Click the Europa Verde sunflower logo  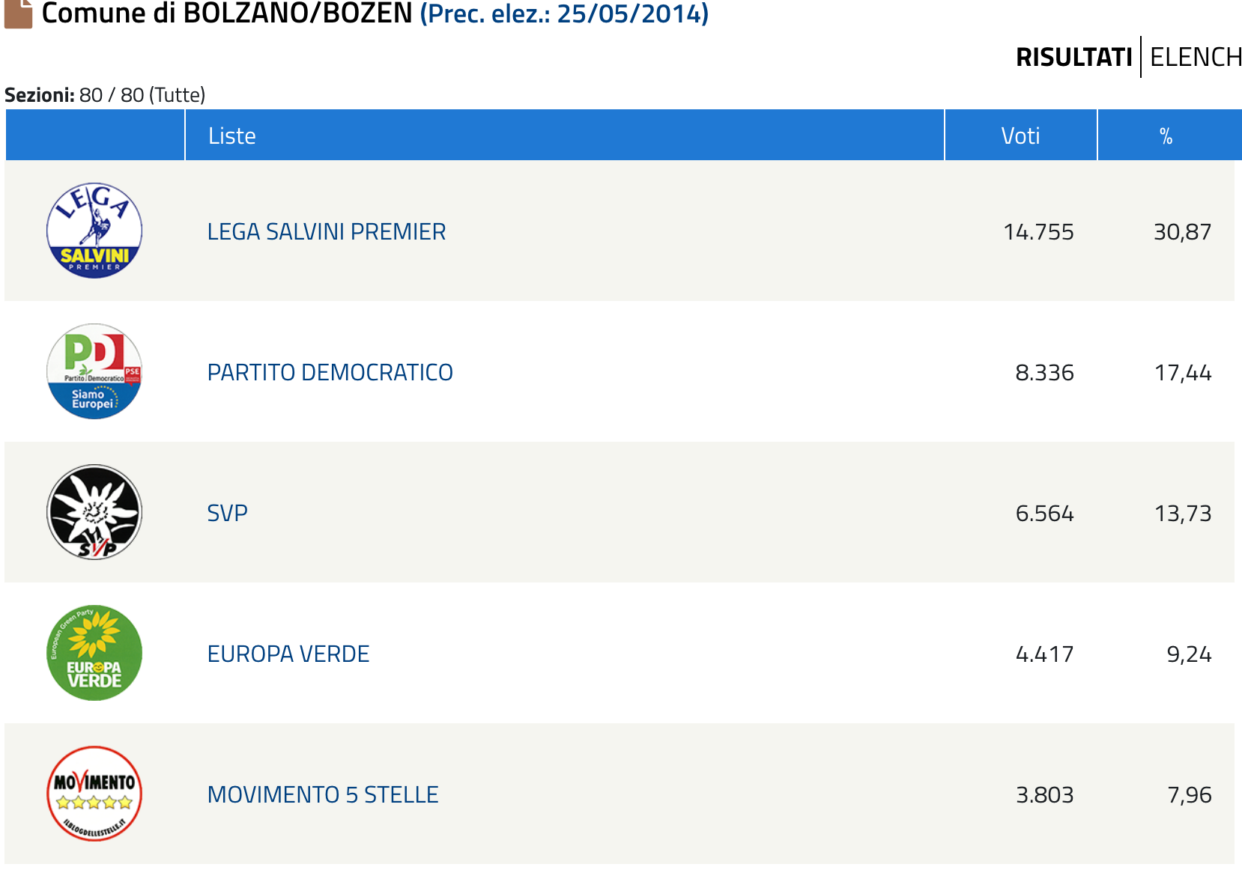(94, 653)
